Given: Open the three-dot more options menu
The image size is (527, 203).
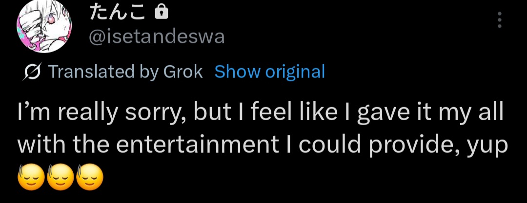Looking at the screenshot, I should 499,20.
